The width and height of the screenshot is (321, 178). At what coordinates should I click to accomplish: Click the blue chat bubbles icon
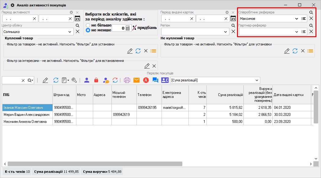point(155,80)
